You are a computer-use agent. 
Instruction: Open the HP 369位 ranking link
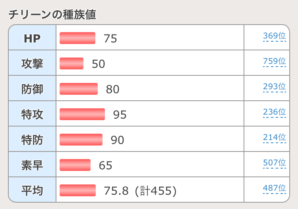point(274,36)
